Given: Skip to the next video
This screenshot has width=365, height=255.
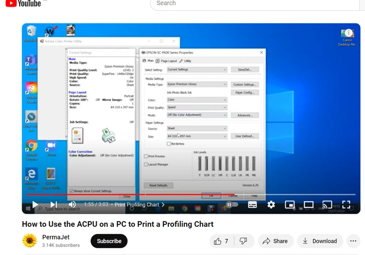Looking at the screenshot, I should click(54, 205).
